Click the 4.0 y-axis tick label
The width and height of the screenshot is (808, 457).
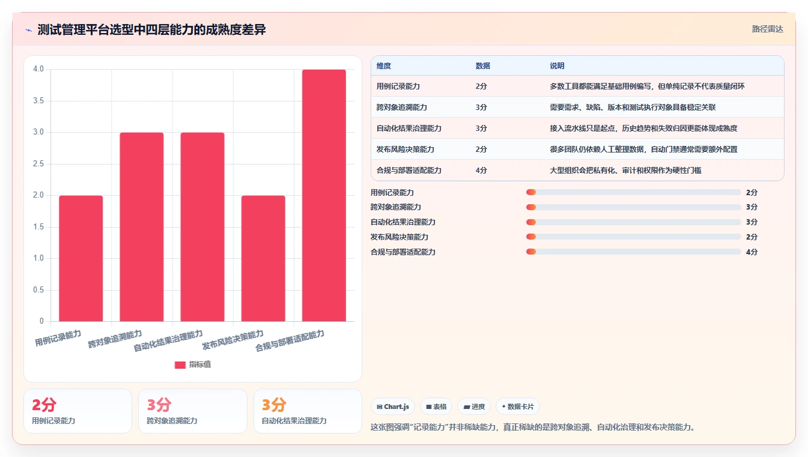38,69
